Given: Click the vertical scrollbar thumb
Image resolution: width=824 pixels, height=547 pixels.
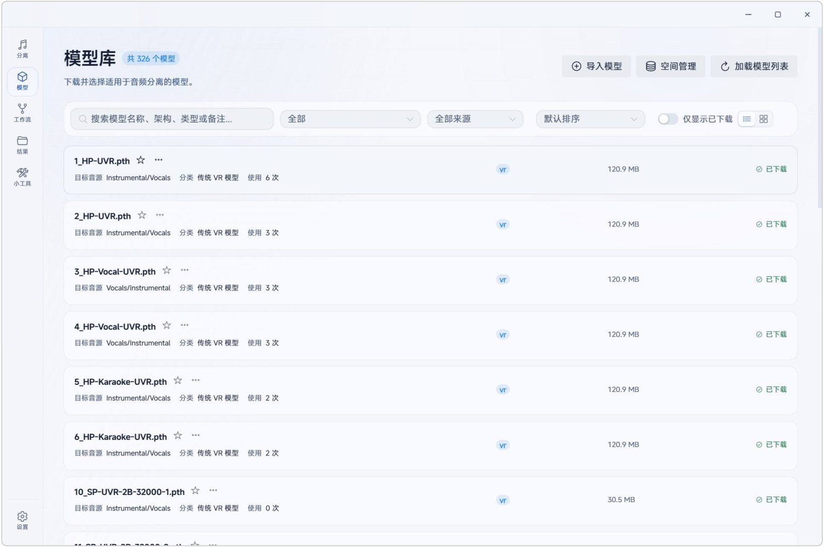Looking at the screenshot, I should point(819,118).
